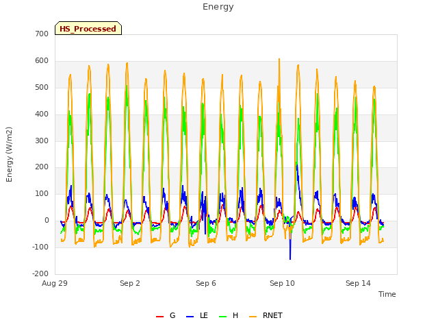Click the Energy (W/m2) axis label

point(9,154)
